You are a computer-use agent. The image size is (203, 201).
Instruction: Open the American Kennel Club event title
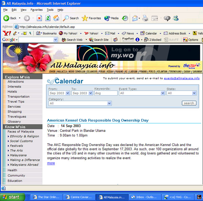pos(98,120)
